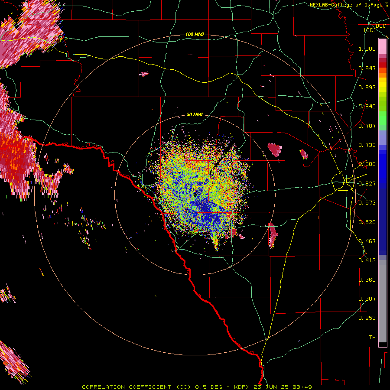
Task: Click the radar site at the rings' center
Action: 195,194
